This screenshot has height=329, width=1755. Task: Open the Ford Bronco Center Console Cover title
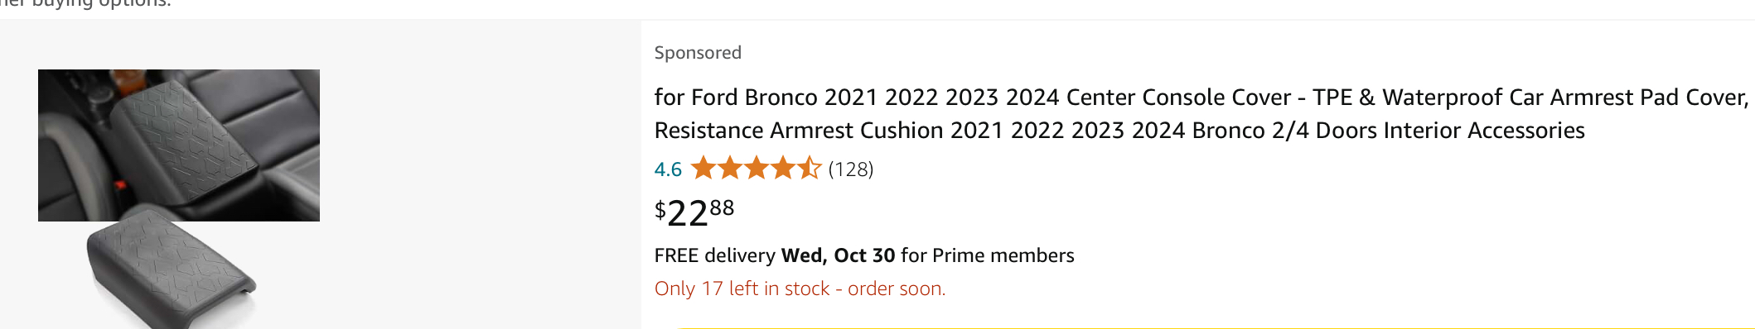(x=1201, y=114)
